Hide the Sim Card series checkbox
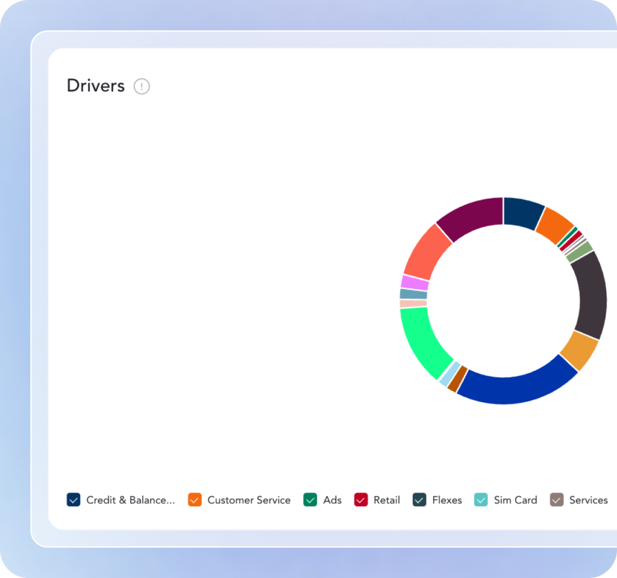The height and width of the screenshot is (578, 617). point(481,500)
